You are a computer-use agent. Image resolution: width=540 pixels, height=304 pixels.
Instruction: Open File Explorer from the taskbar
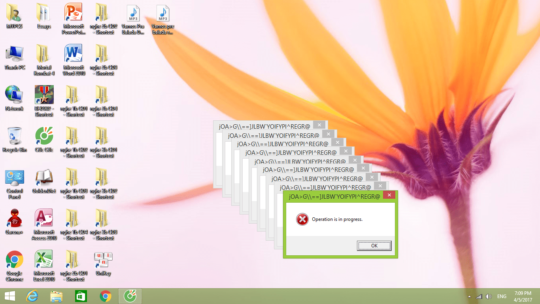[x=57, y=296]
